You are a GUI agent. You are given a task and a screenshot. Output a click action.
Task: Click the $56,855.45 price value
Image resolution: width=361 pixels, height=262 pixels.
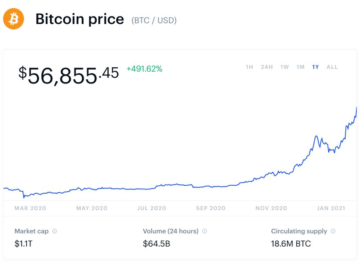click(69, 75)
